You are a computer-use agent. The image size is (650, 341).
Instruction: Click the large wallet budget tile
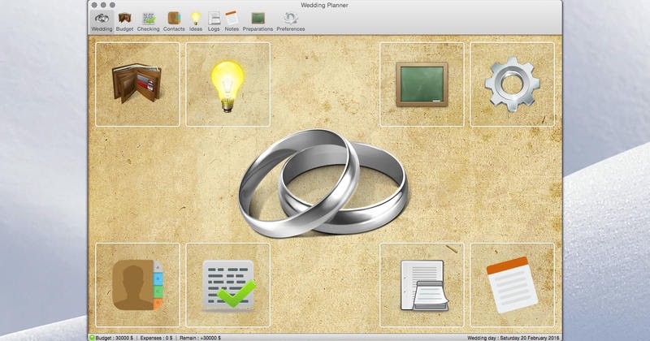click(x=137, y=84)
